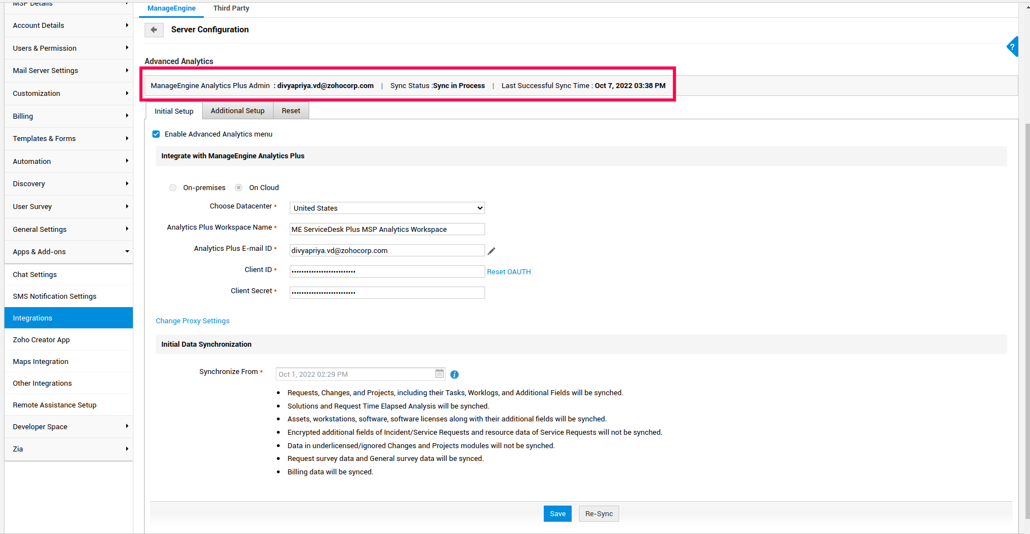
Task: Expand the User Survey menu
Action: tap(69, 207)
